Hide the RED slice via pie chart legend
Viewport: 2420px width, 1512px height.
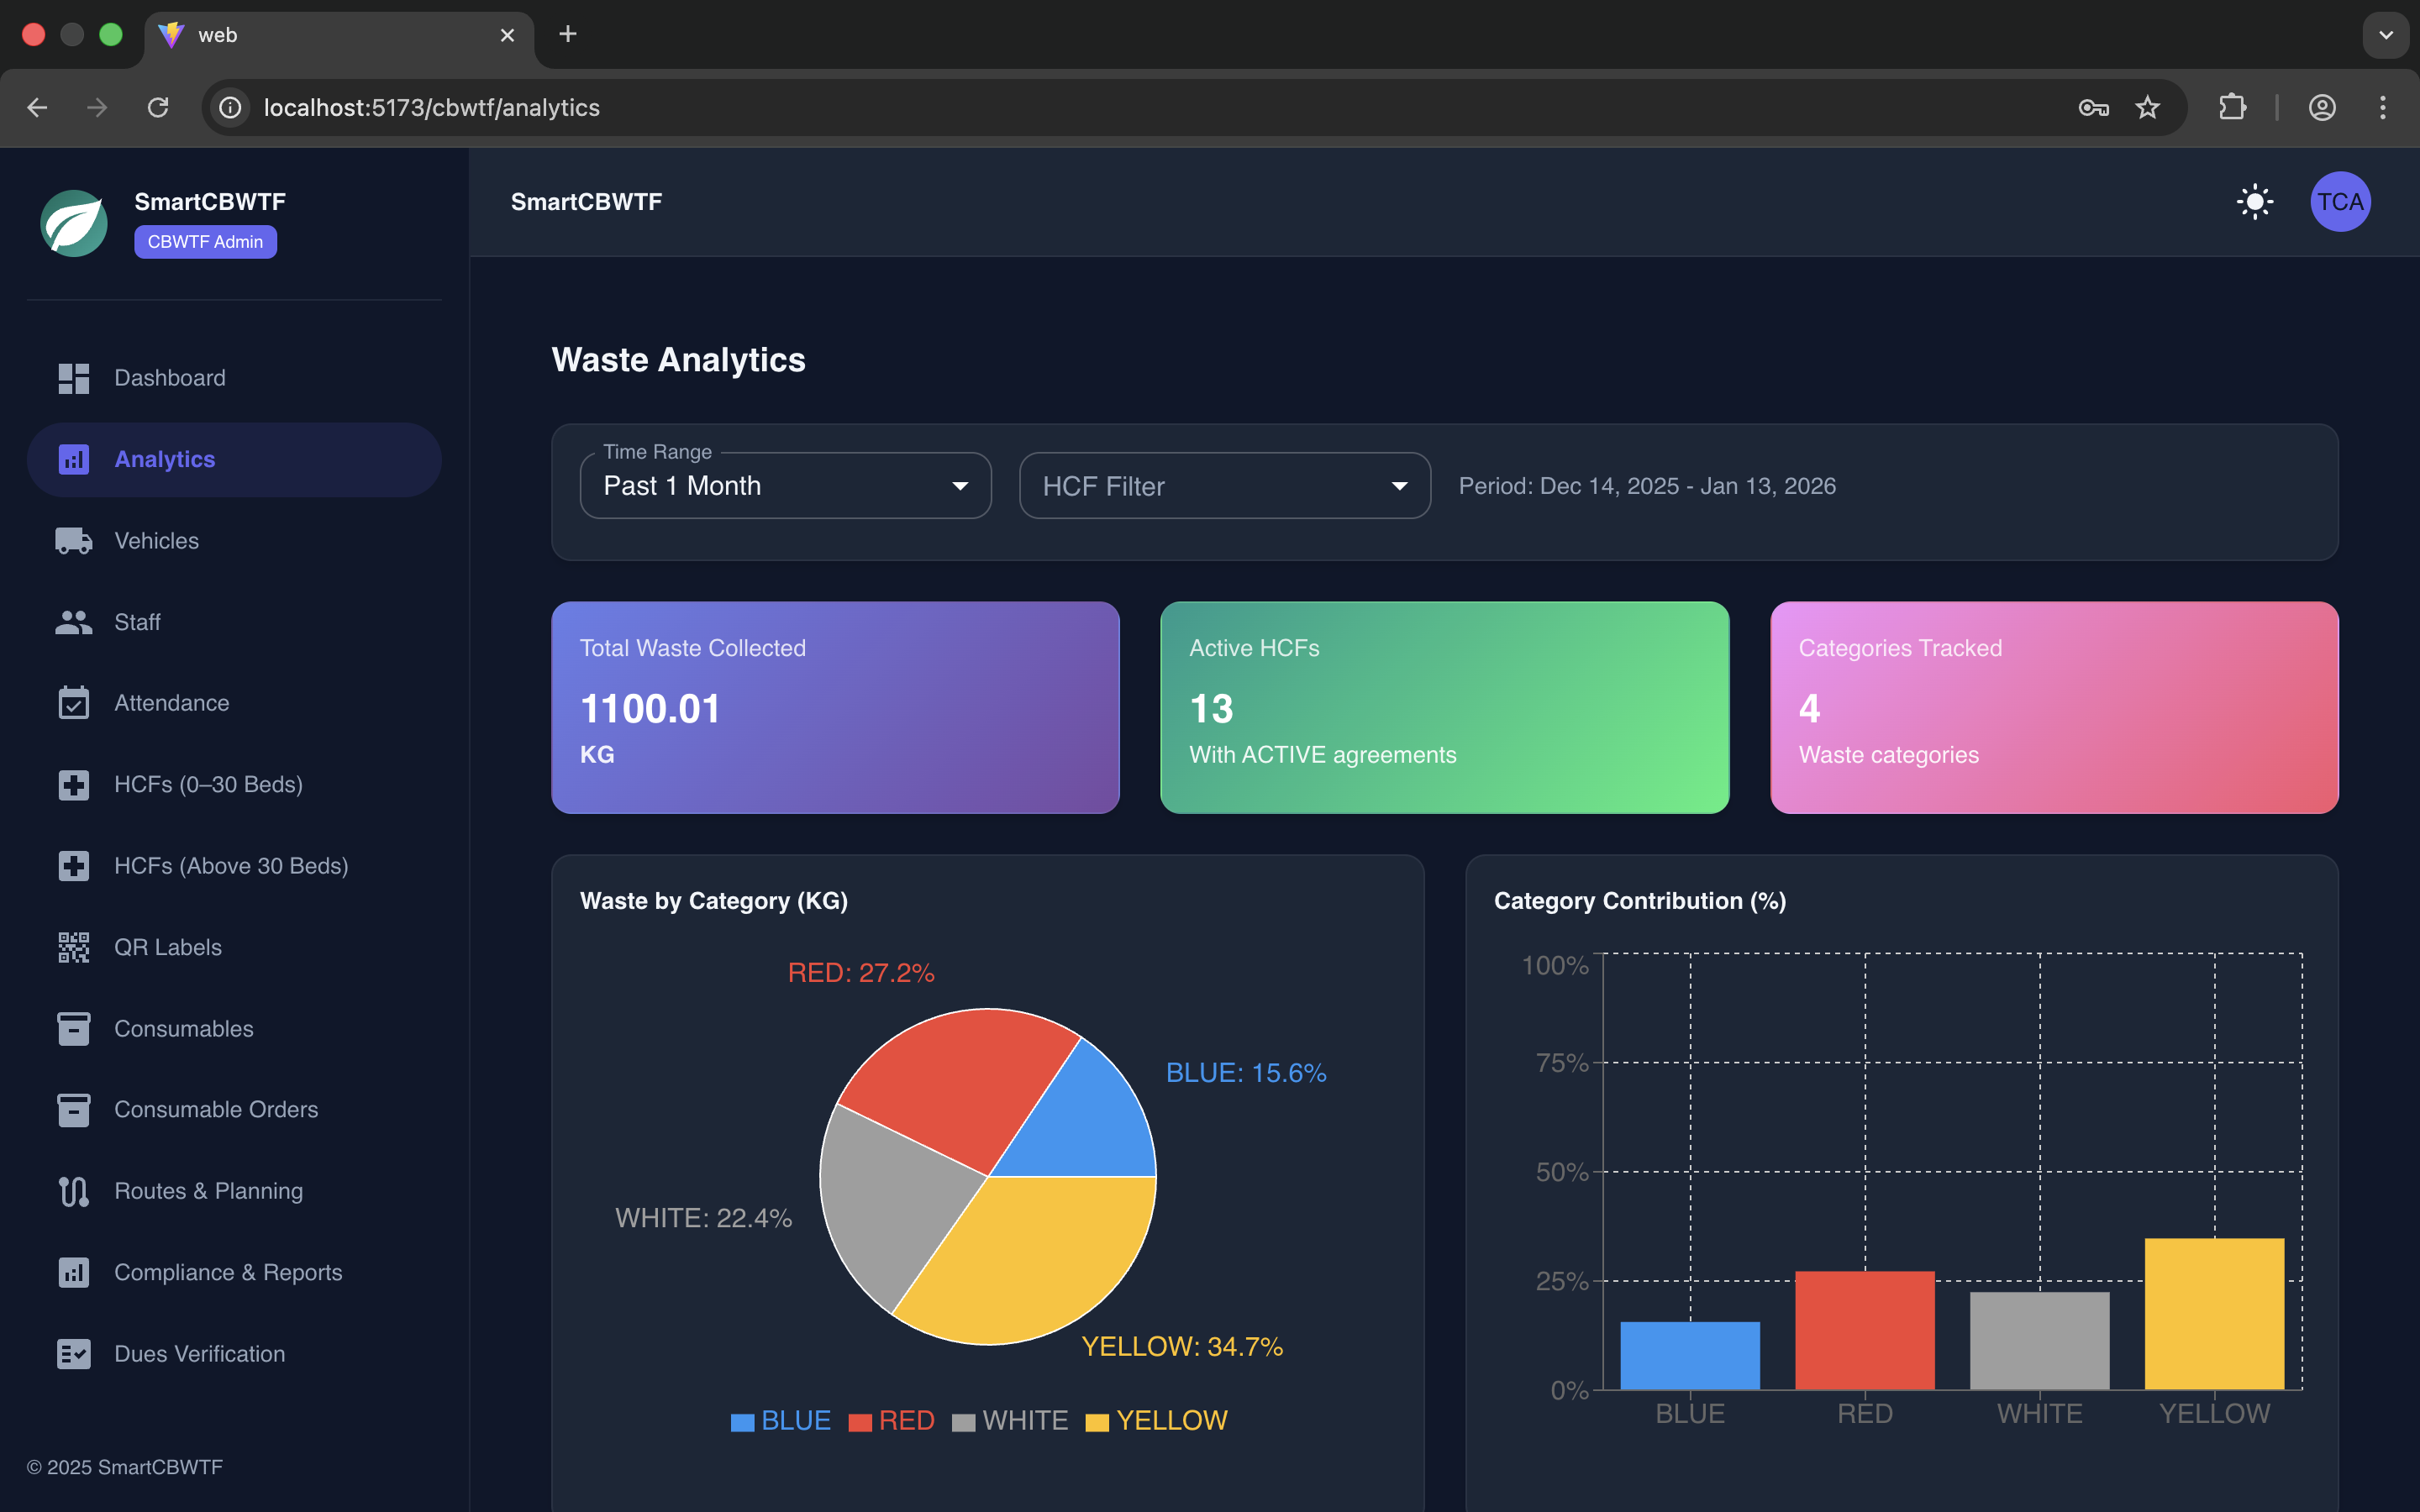click(x=890, y=1420)
